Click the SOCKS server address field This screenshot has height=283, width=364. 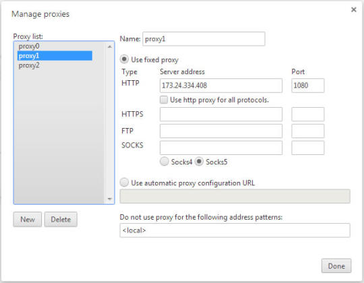(x=221, y=148)
